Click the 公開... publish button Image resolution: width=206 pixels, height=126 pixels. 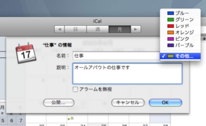(59, 103)
